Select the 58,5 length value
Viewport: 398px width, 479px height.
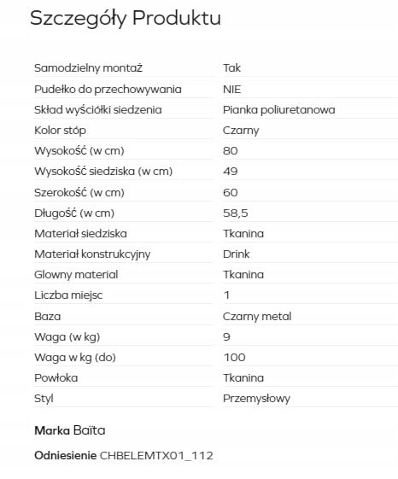tap(236, 213)
